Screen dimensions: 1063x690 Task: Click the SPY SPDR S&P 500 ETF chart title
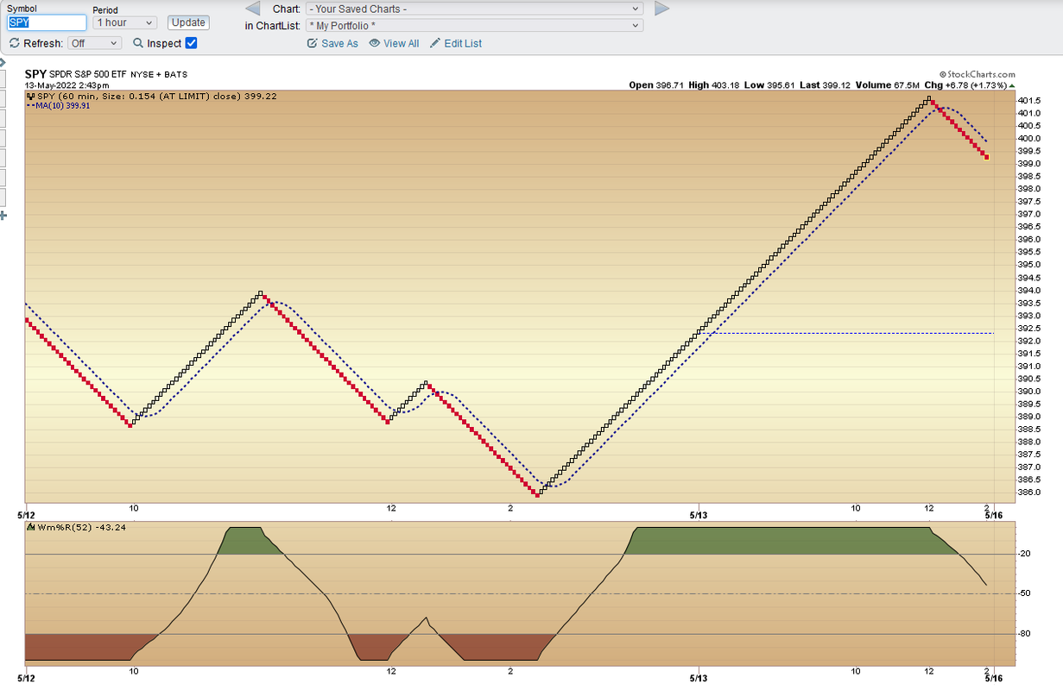(x=105, y=74)
